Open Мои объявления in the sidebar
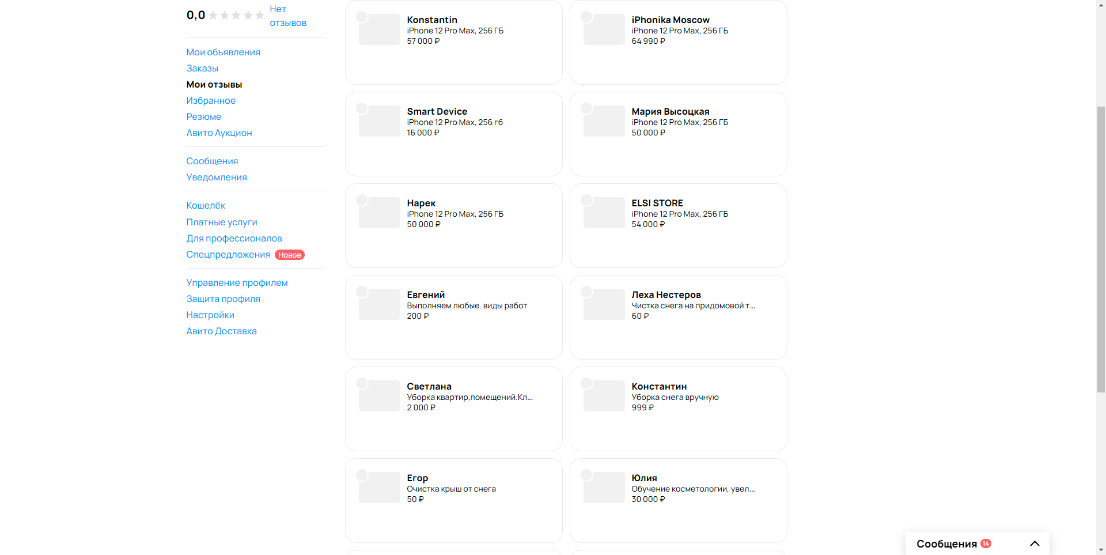Image resolution: width=1106 pixels, height=555 pixels. 223,52
